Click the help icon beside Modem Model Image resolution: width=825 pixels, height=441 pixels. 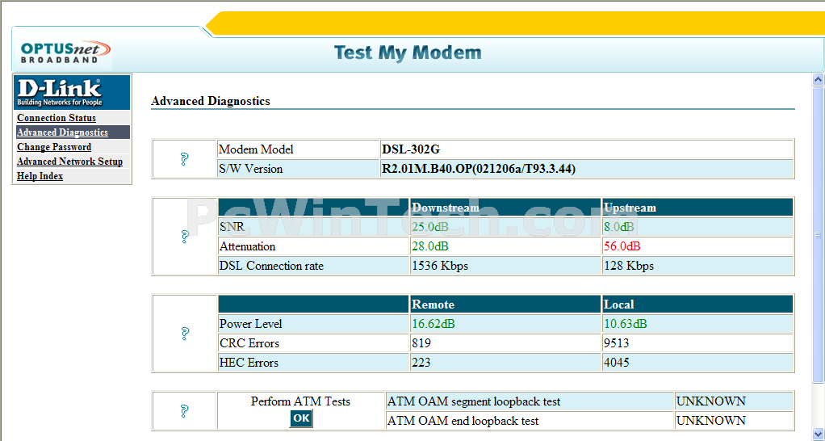tap(184, 159)
